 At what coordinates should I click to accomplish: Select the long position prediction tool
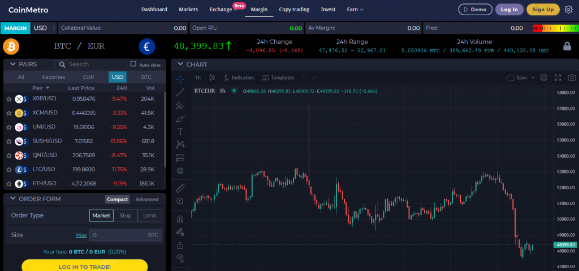coord(180,157)
